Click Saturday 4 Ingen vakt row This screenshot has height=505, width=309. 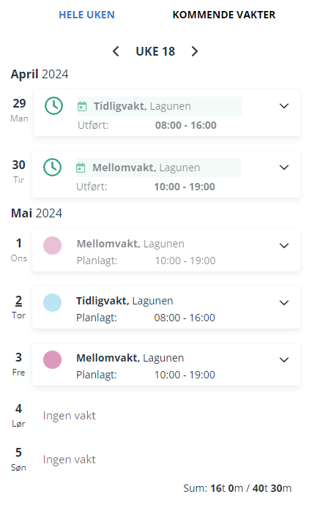[x=154, y=416]
